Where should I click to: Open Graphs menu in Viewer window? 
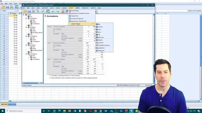[x=71, y=8]
